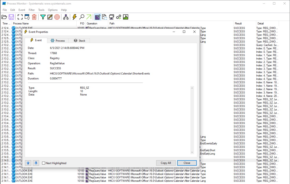290x184 pixels.
Task: Click the detail pane scroll down arrow
Action: tap(192, 152)
